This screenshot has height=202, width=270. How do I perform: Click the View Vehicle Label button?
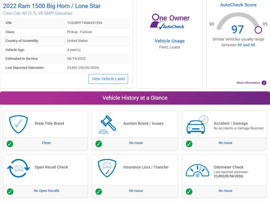pos(108,79)
